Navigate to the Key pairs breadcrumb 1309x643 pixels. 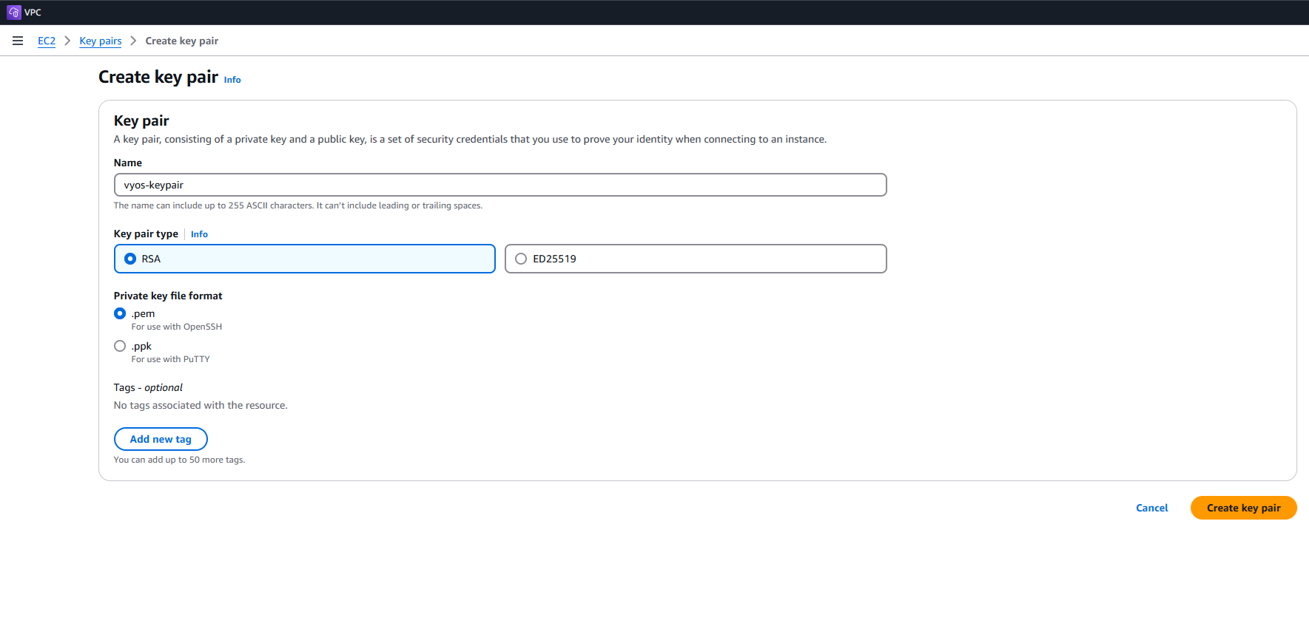[101, 41]
